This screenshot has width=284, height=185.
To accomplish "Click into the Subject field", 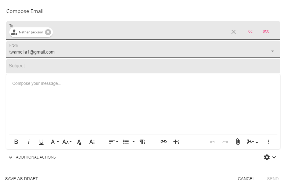I will (x=143, y=66).
